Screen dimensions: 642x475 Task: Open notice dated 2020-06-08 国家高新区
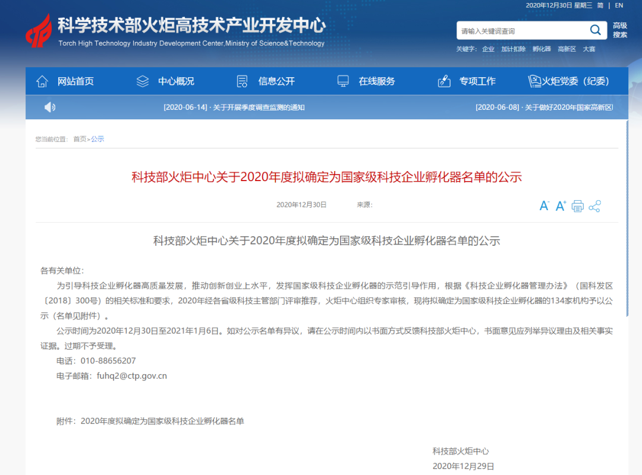544,107
